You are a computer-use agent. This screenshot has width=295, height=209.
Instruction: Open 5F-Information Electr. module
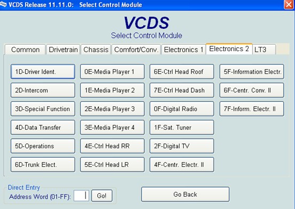click(x=252, y=71)
